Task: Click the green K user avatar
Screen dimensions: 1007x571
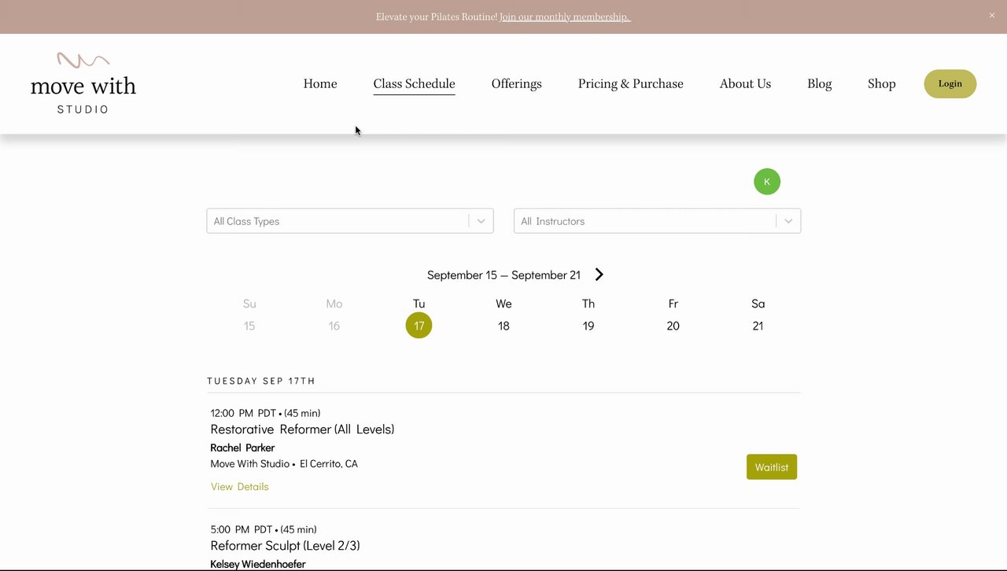Action: point(767,182)
